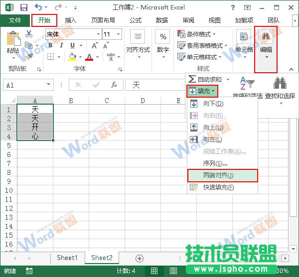The height and width of the screenshot is (277, 299).
Task: Choose 序列(S)... series menu item
Action: point(222,163)
